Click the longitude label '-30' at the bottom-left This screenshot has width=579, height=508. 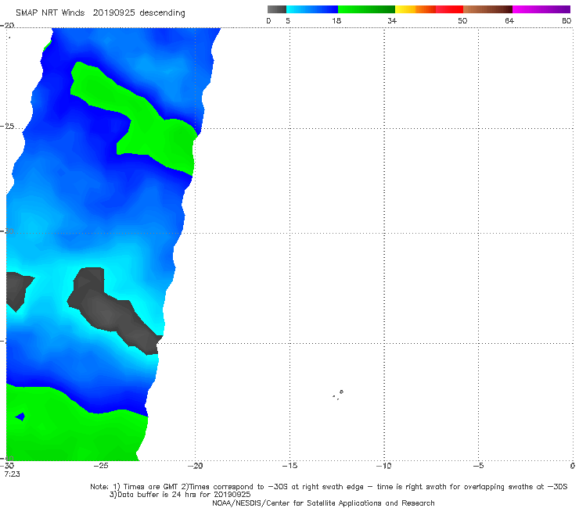click(7, 466)
